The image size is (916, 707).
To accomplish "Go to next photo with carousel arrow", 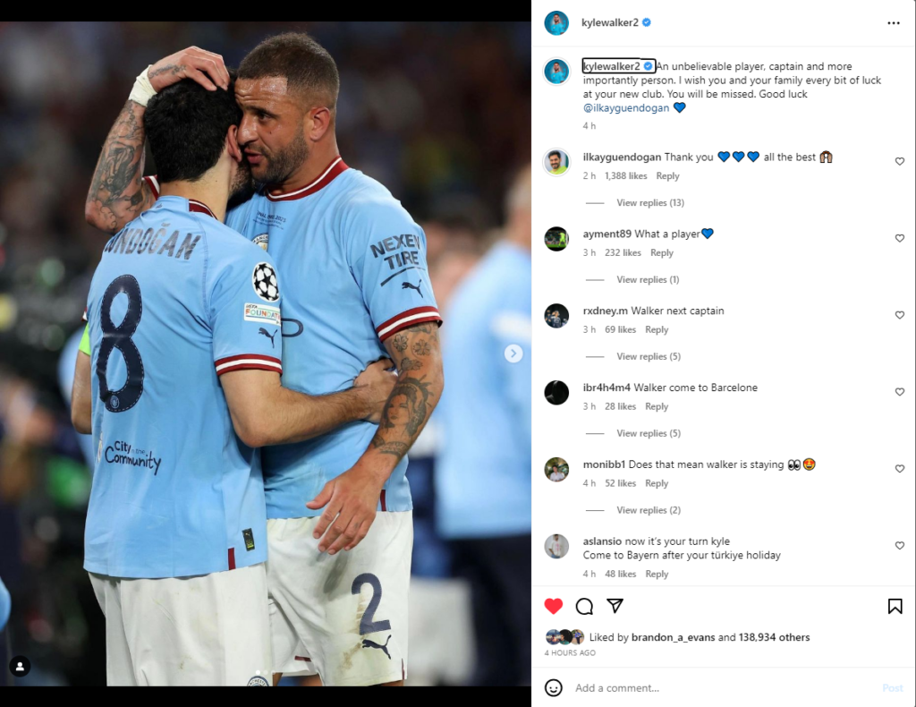I will 513,353.
